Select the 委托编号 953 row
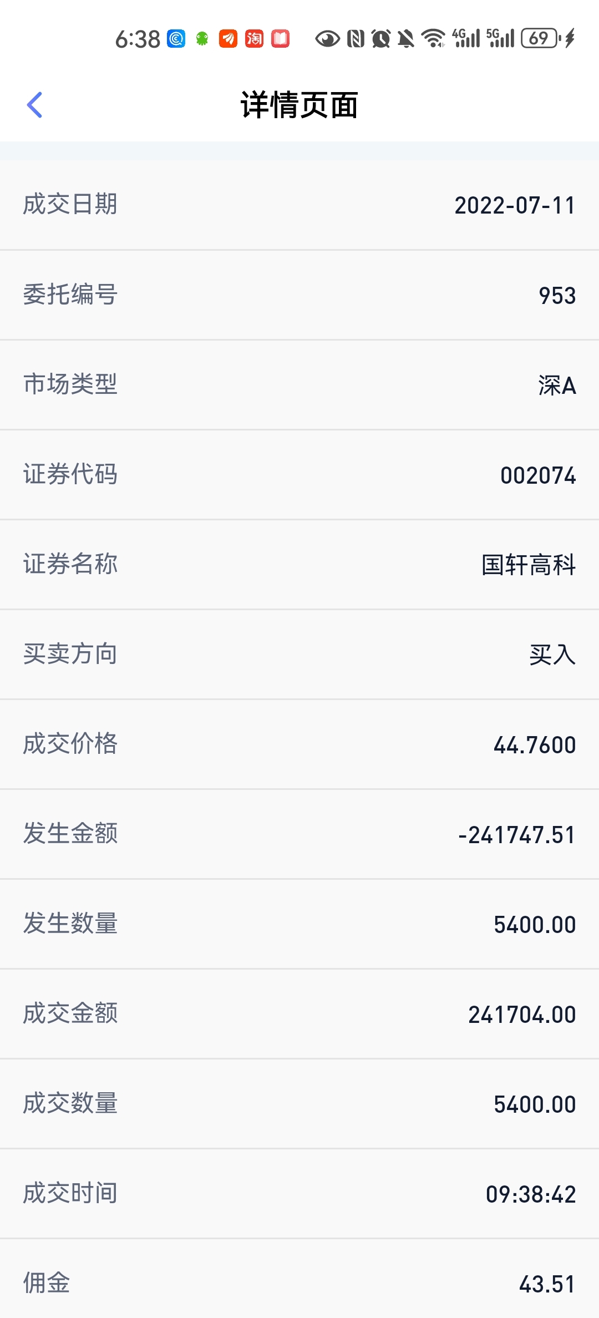This screenshot has width=599, height=1318. coord(299,295)
